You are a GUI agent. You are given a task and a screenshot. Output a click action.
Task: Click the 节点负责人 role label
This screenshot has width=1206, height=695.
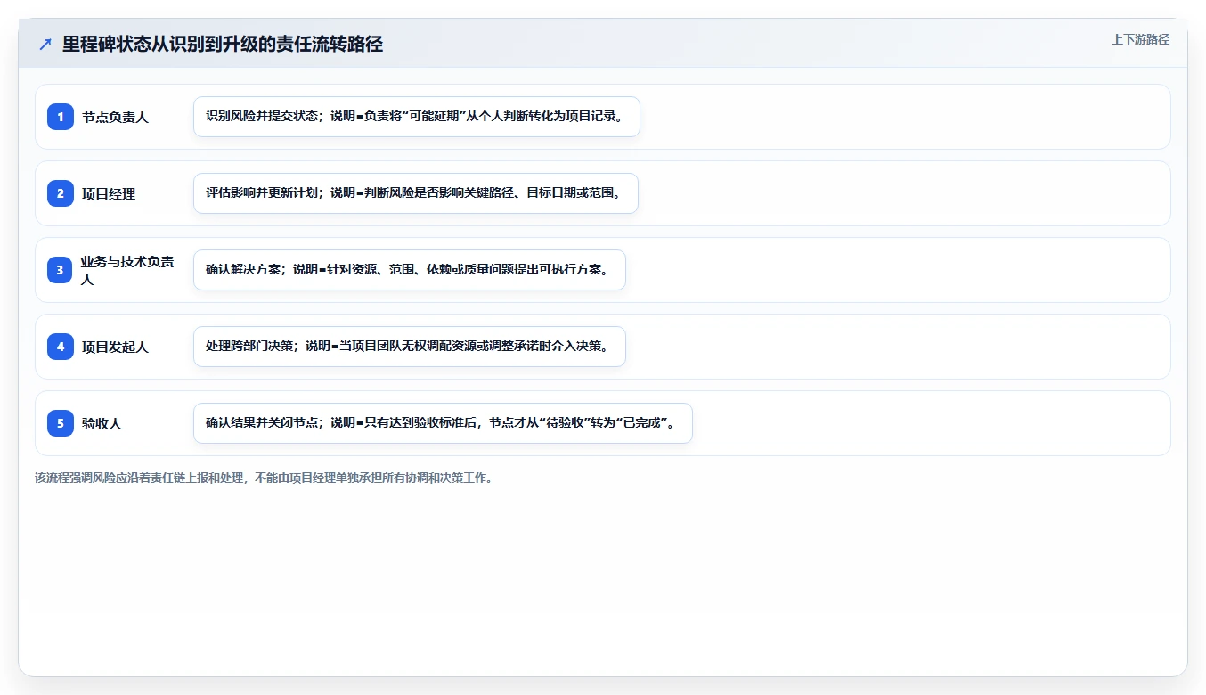115,117
